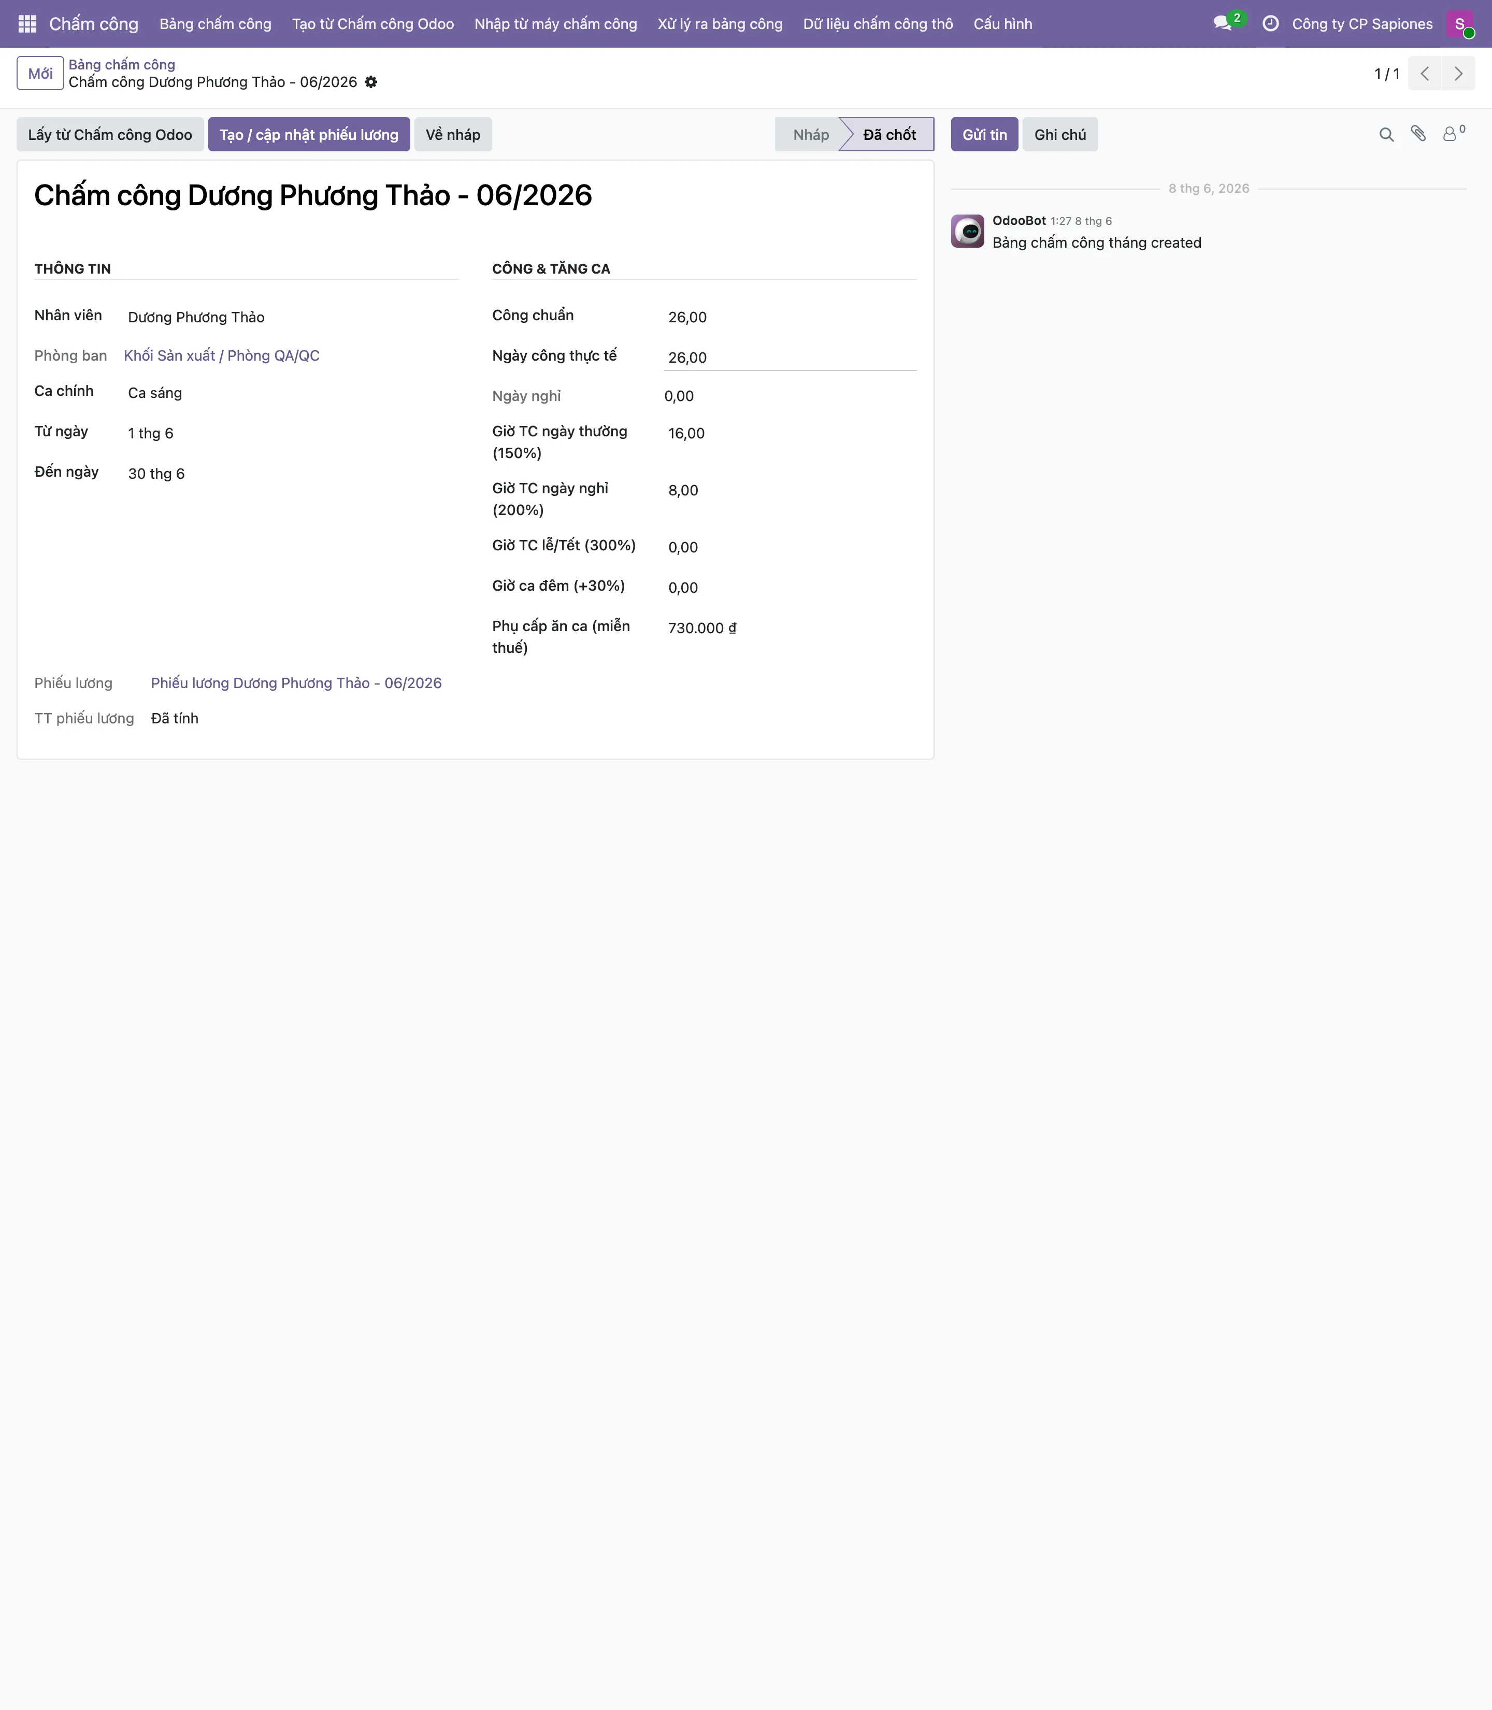This screenshot has width=1492, height=1710.
Task: Go back via Bảng chấm công breadcrumb
Action: tap(122, 64)
